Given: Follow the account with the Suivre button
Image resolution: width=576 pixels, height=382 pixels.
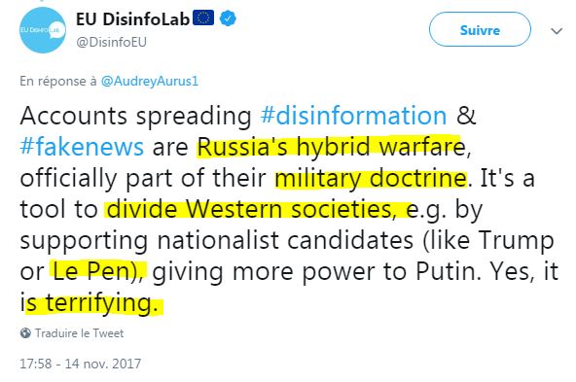Looking at the screenshot, I should click(x=480, y=30).
